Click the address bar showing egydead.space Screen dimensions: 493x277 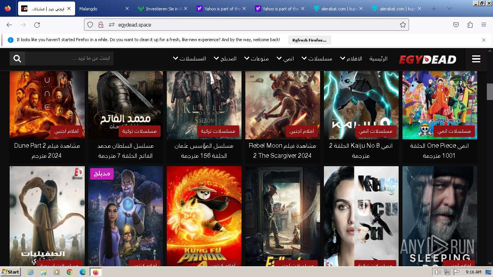coord(246,25)
